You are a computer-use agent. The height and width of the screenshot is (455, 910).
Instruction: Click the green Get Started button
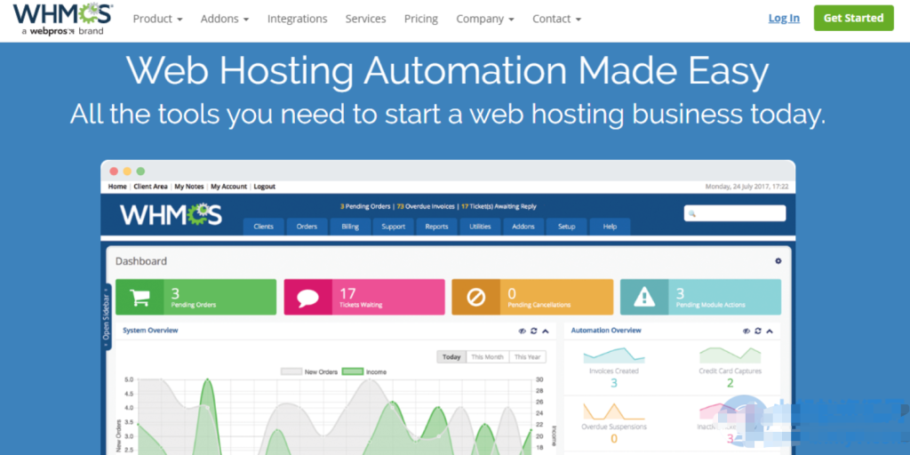pyautogui.click(x=853, y=18)
